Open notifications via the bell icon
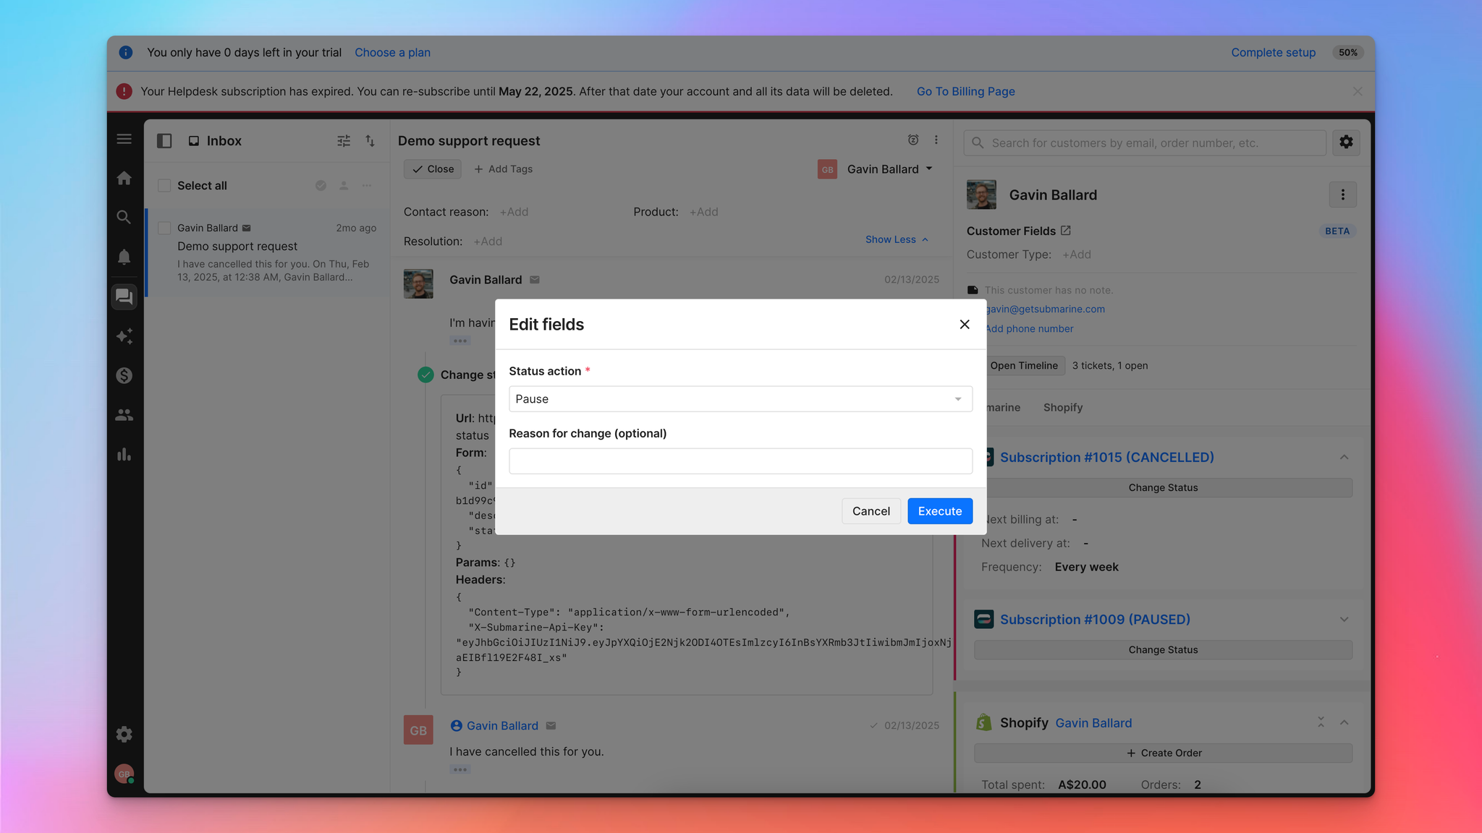Screen dimensions: 1482x833 tap(124, 257)
